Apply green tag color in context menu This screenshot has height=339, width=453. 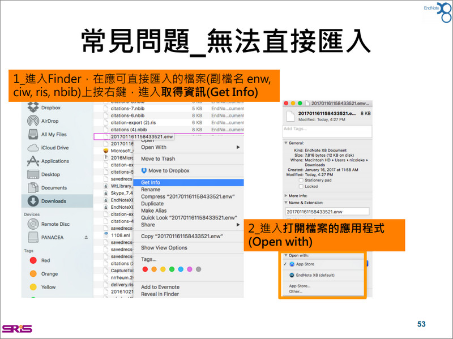172,269
